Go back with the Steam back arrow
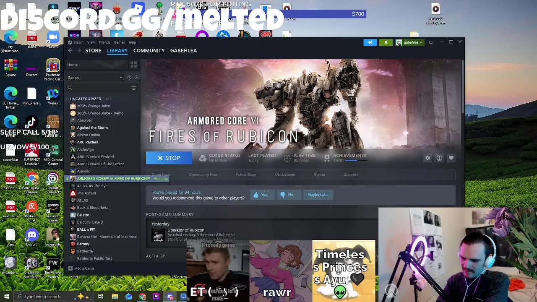Viewport: 537px width, 302px height. [x=70, y=50]
